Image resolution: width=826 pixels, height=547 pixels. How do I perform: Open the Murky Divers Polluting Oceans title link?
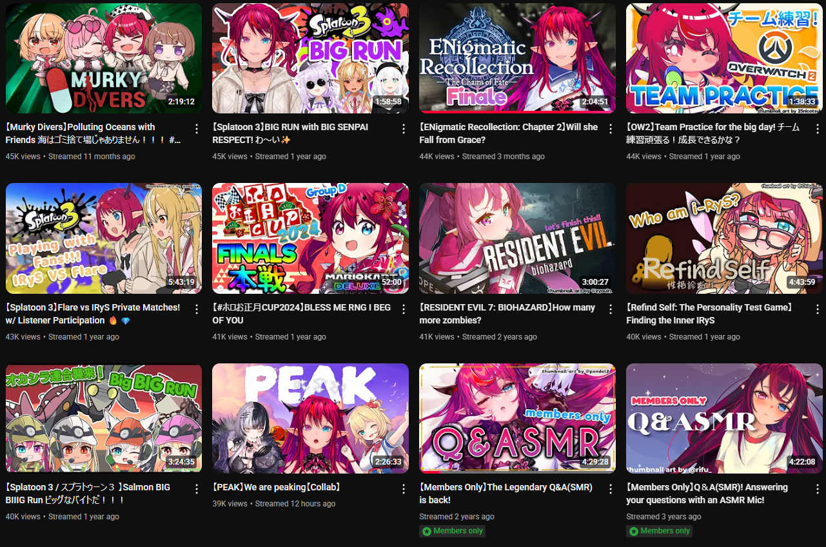(93, 133)
